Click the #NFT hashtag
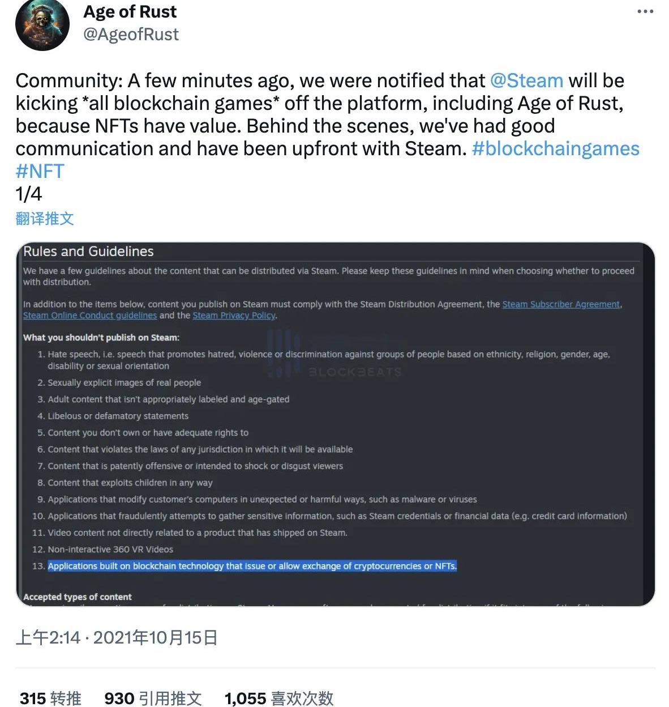This screenshot has width=669, height=707. pyautogui.click(x=40, y=171)
